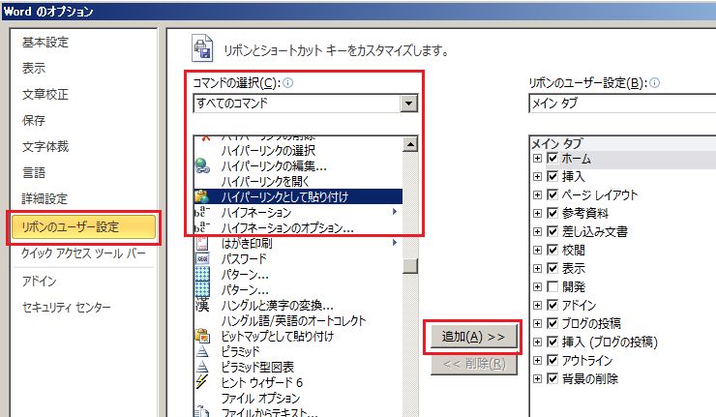Expand the 挿入 tree node
The width and height of the screenshot is (716, 417).
[x=537, y=176]
